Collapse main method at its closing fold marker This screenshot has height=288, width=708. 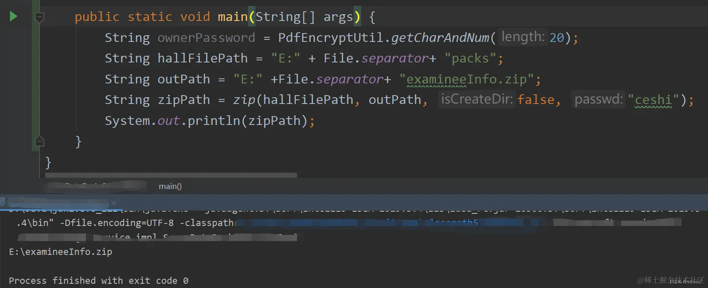[39, 141]
